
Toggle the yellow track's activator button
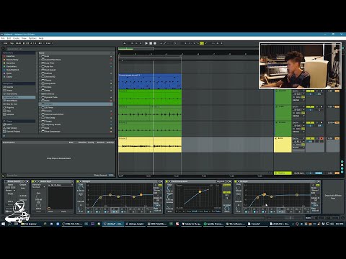[x=310, y=138]
